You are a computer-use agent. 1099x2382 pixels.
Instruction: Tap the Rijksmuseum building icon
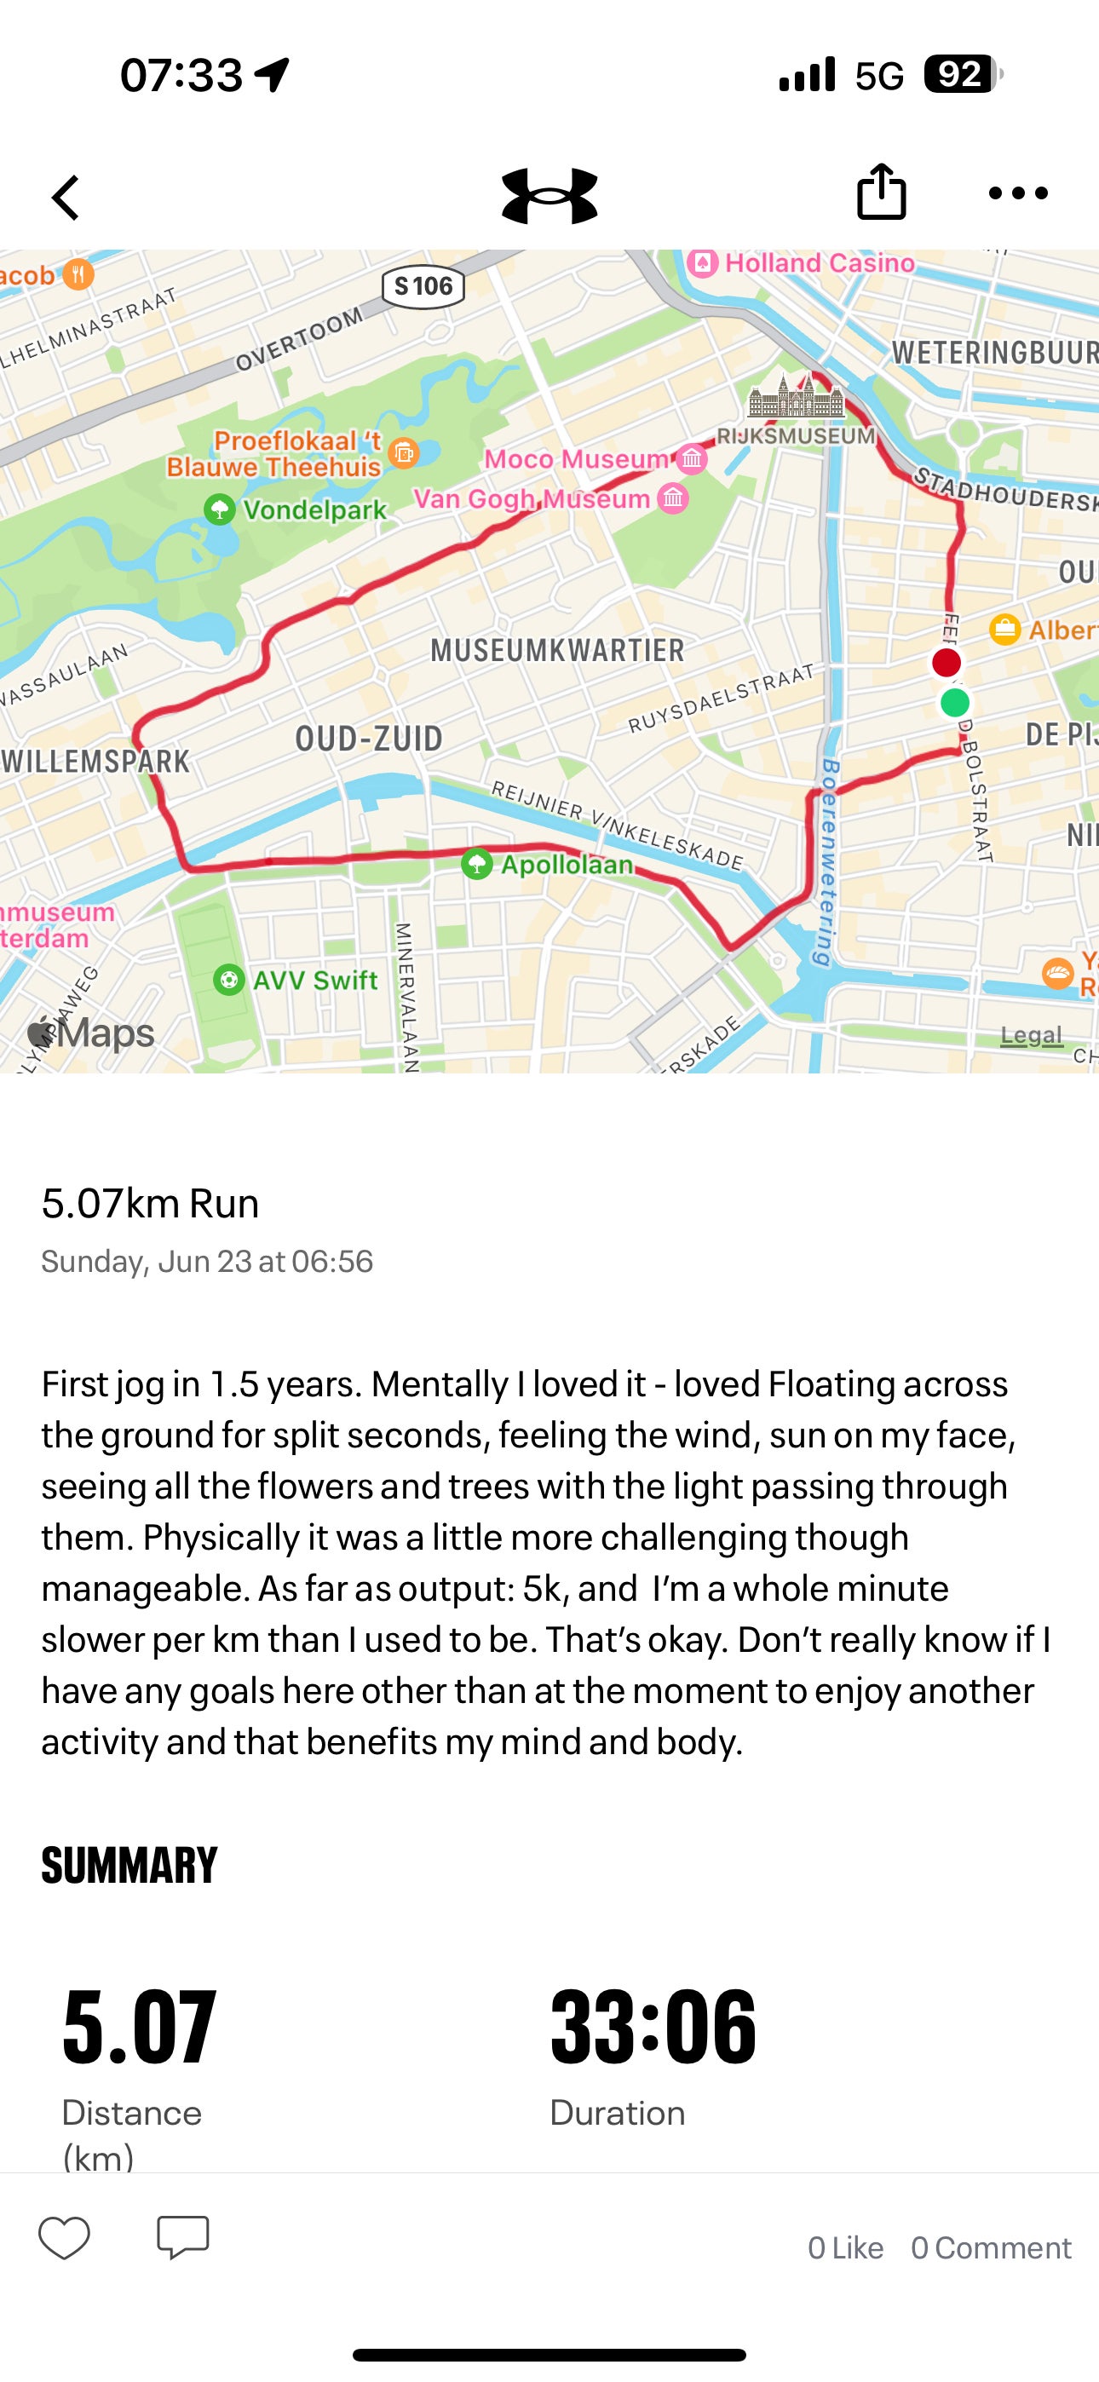pyautogui.click(x=796, y=398)
